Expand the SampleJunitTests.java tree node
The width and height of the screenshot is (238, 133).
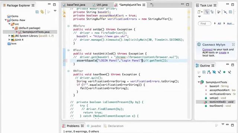17,32
